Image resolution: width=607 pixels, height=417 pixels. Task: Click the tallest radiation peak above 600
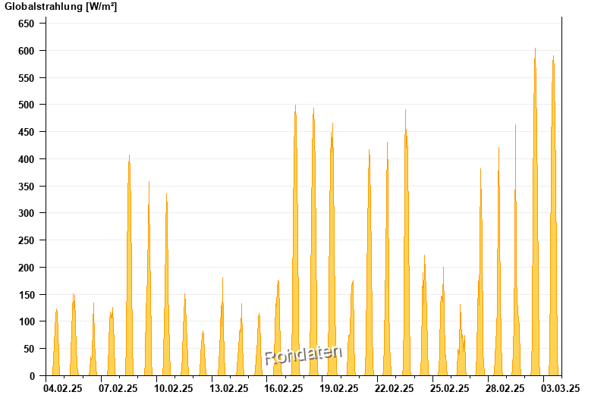[x=536, y=213]
